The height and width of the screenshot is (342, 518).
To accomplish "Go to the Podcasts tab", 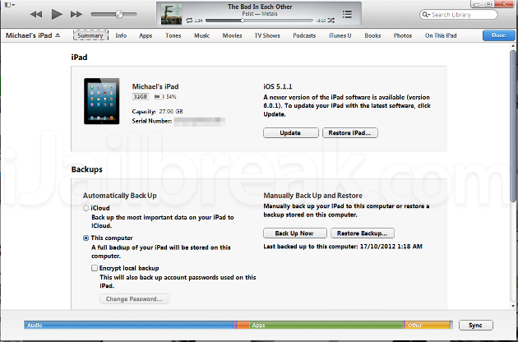I will [x=304, y=35].
